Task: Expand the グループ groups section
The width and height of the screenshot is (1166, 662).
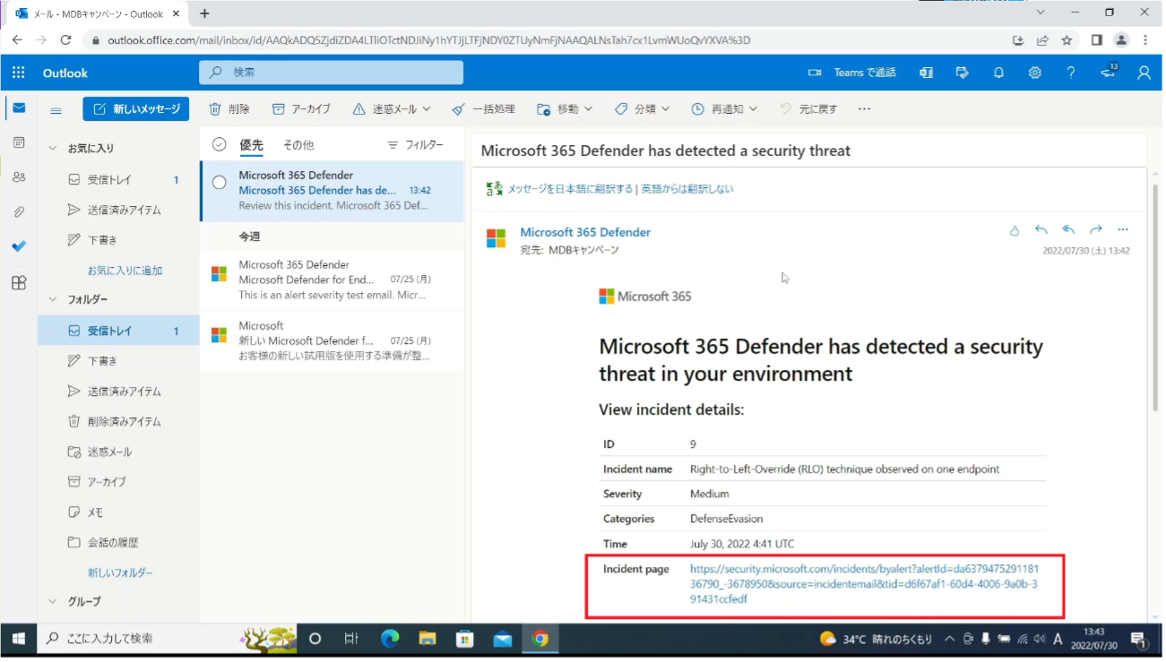Action: (x=52, y=602)
